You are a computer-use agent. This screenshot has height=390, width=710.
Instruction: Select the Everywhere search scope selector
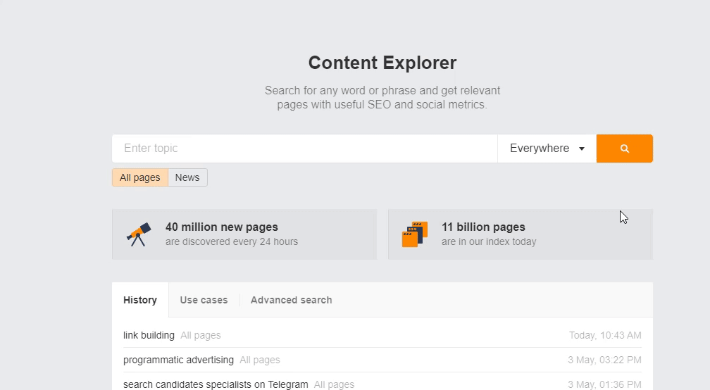[547, 149]
